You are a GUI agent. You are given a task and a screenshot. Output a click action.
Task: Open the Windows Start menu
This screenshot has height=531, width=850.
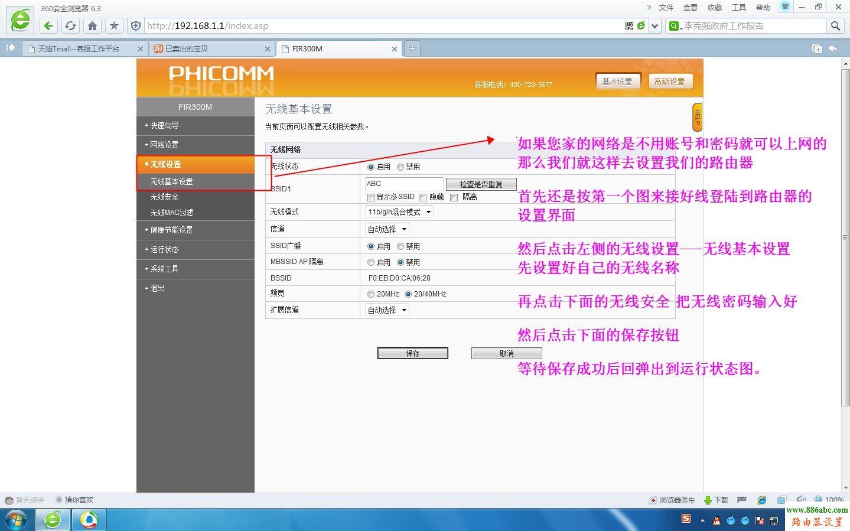[x=16, y=520]
